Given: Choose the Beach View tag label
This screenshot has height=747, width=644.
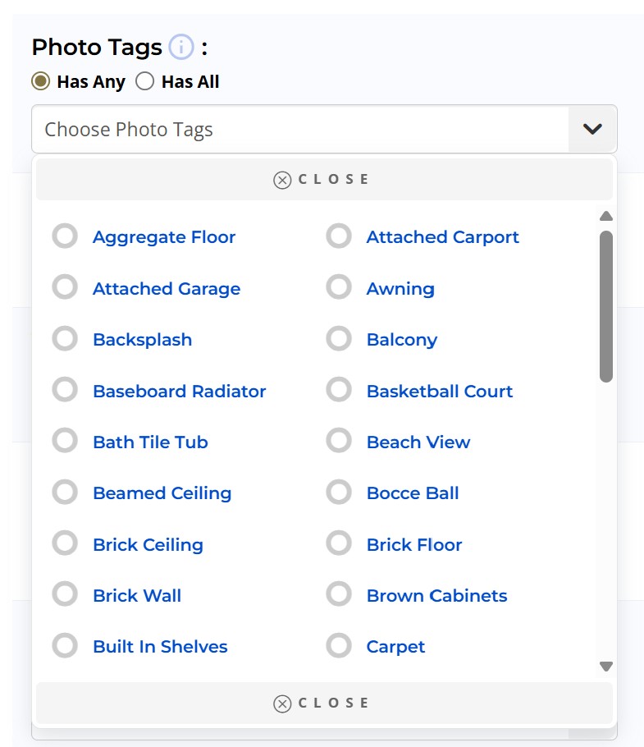Looking at the screenshot, I should 418,442.
